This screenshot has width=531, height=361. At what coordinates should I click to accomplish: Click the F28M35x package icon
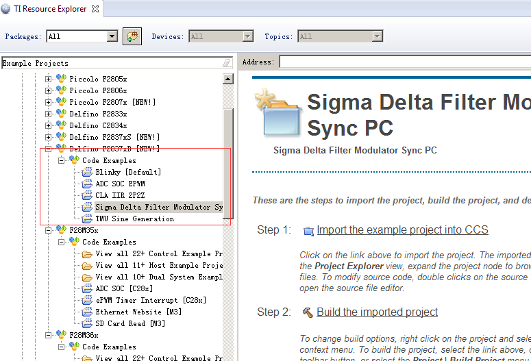61,229
